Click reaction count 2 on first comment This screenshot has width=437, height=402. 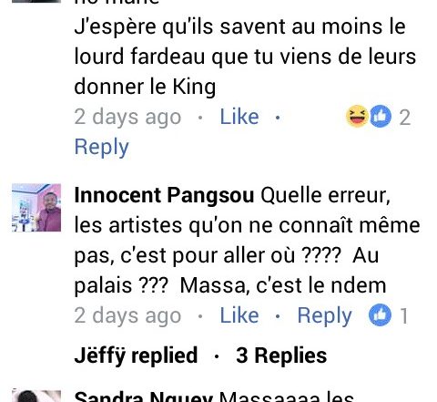point(405,118)
